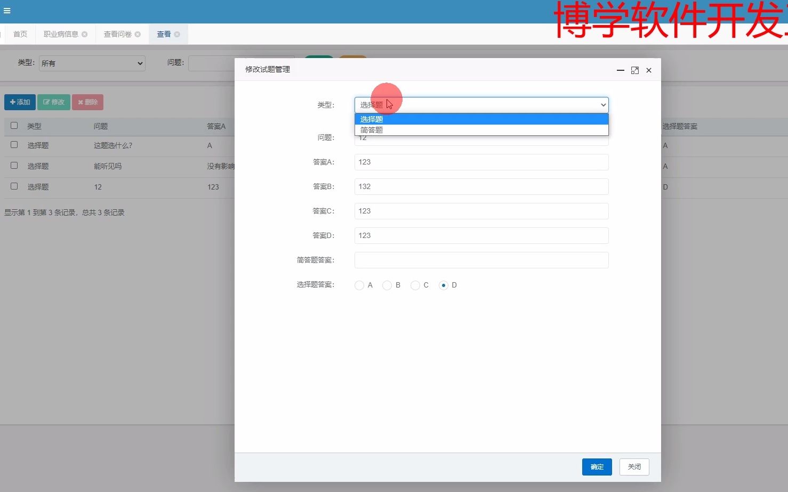Maximize the 修改试题管理 dialog

click(634, 70)
